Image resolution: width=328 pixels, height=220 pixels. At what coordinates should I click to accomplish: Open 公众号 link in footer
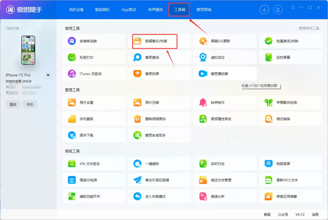click(x=283, y=215)
